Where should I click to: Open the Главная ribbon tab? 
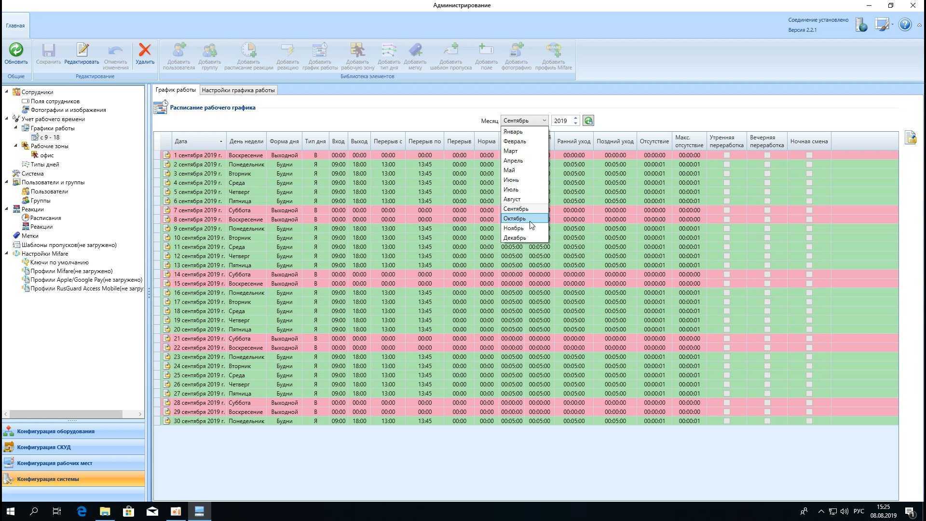tap(15, 26)
